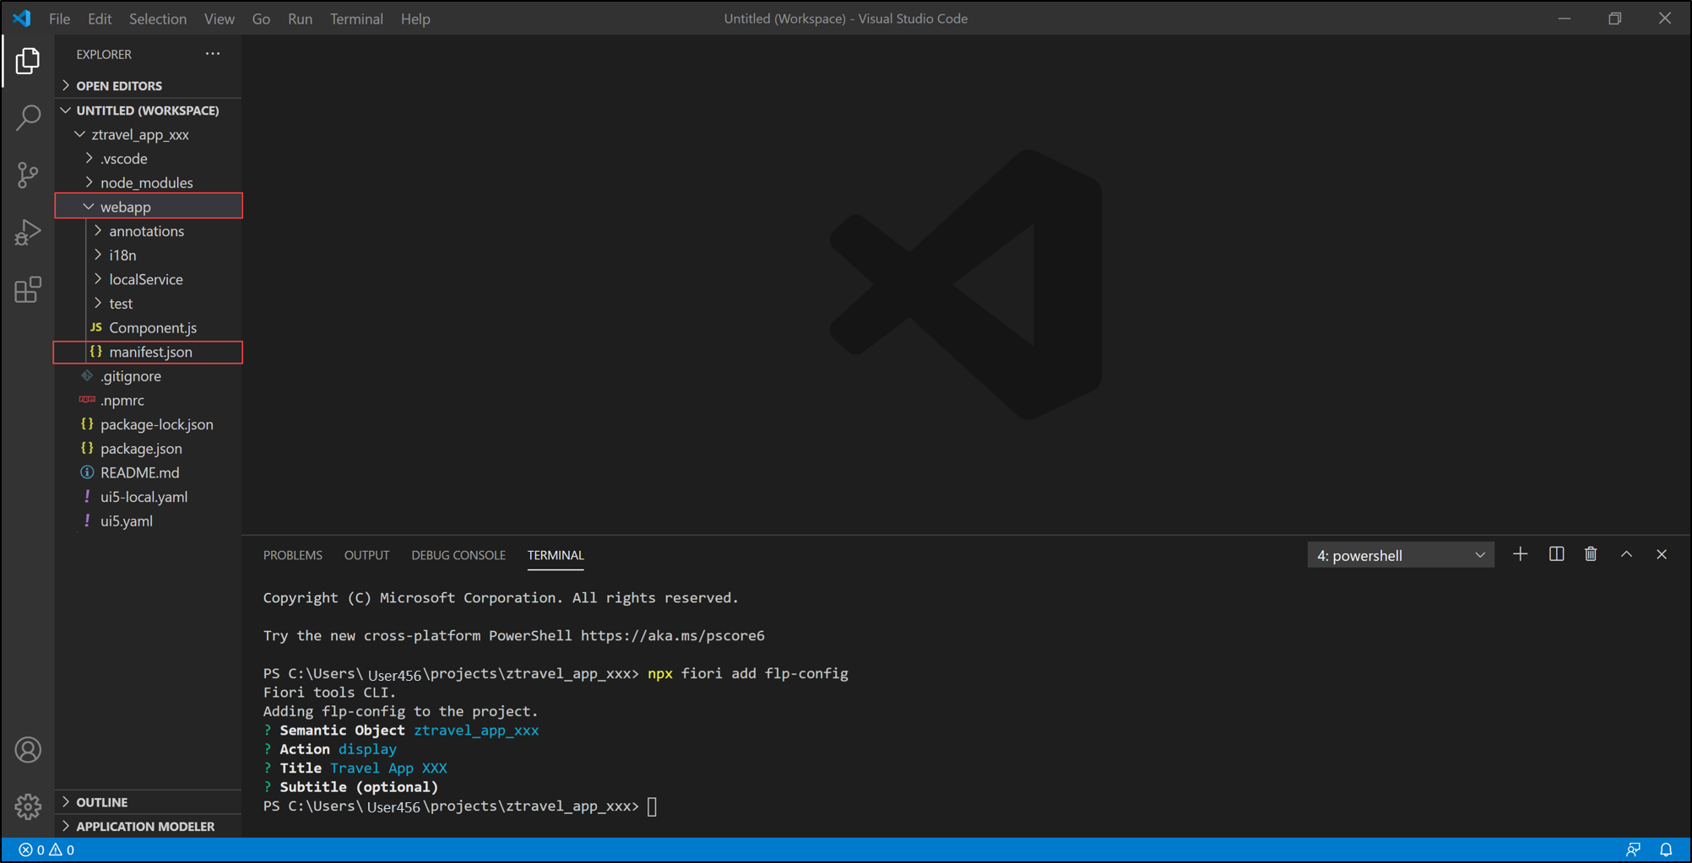Open the Source Control view icon

(x=27, y=175)
